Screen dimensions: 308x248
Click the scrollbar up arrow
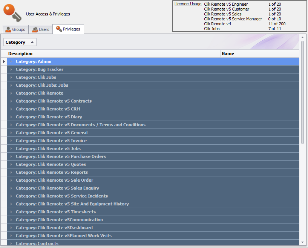pyautogui.click(x=302, y=37)
